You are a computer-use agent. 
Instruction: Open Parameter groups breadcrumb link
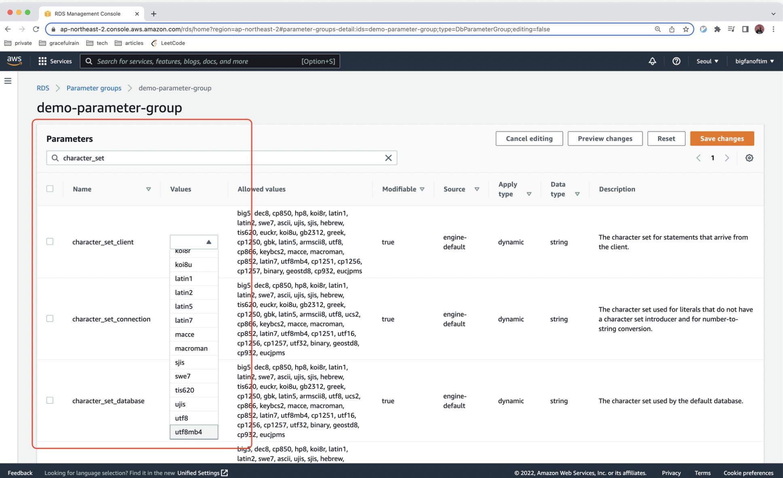(94, 88)
